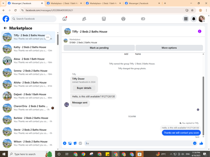Click the 'Message sent' bubble

click(80, 103)
